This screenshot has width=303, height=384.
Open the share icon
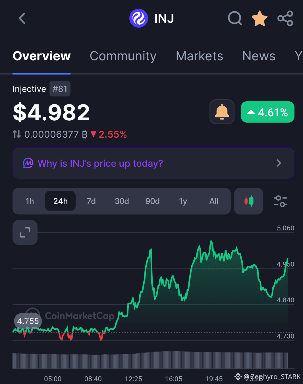click(285, 18)
